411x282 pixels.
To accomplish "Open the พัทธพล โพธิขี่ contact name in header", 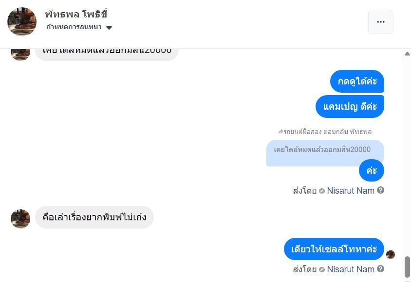I will coord(76,14).
